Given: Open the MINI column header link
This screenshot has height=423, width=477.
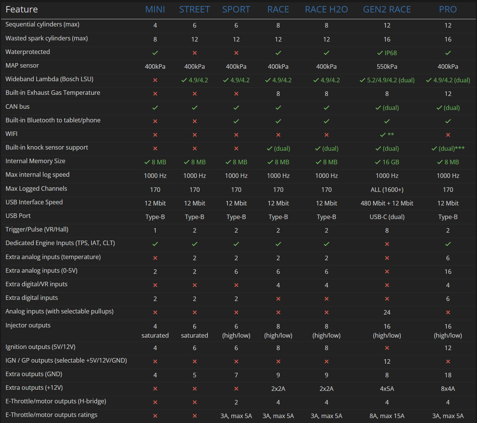Looking at the screenshot, I should [155, 9].
